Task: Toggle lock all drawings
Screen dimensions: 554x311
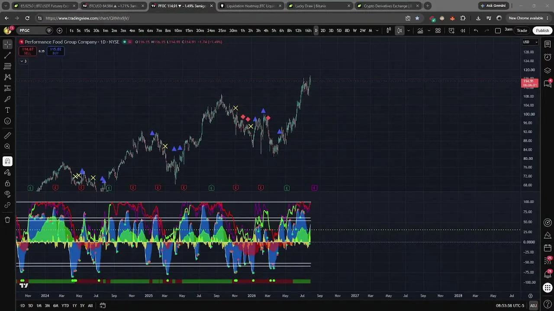Action: point(7,183)
